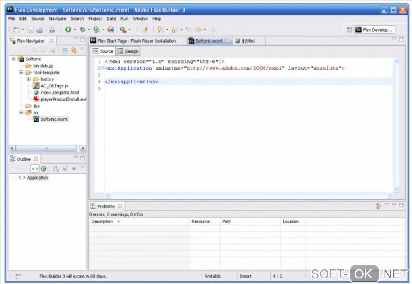
Task: Open the Flex Navigator view menu
Action: coord(82,49)
